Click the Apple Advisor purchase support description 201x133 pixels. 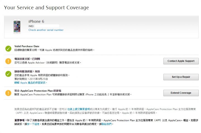coord(47,62)
